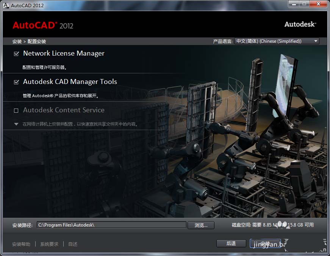Click the AutoCAD 2012 logo
Viewport: 330px width, 256px height.
point(43,25)
